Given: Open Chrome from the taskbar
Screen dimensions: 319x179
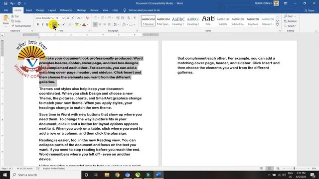Looking at the screenshot, I should (117, 175).
